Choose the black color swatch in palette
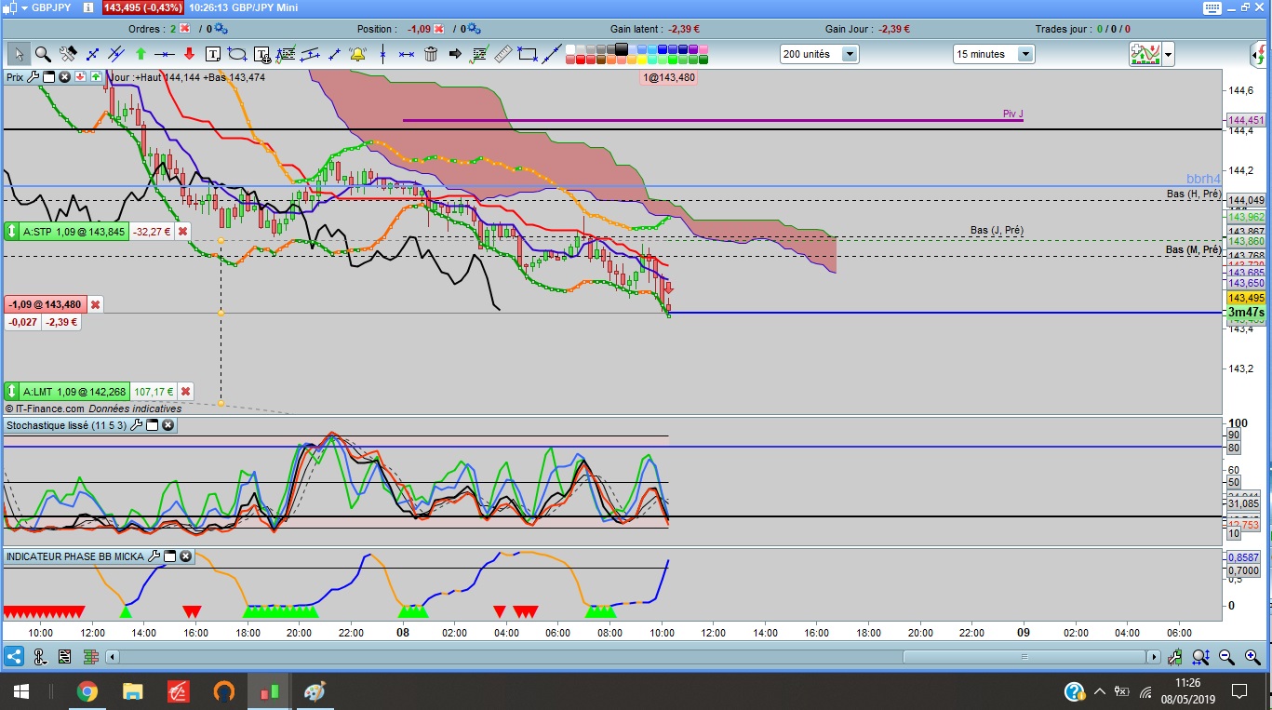Viewport: 1272px width, 710px height. point(621,49)
